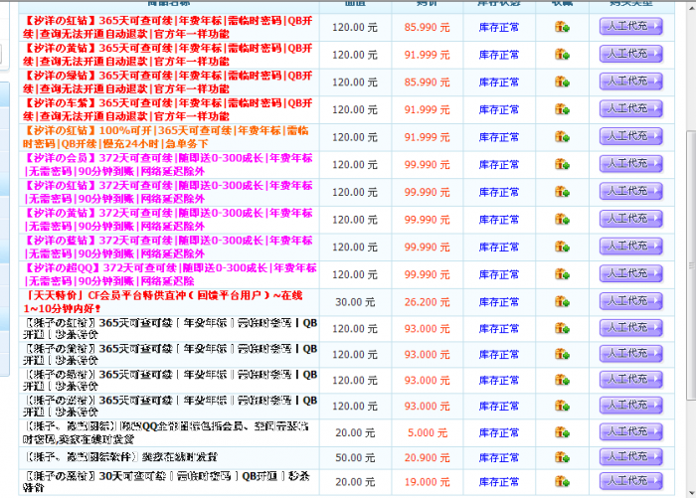Click favorite icon for 沙洋の黄钻 365天 row
This screenshot has width=696, height=498.
(562, 55)
